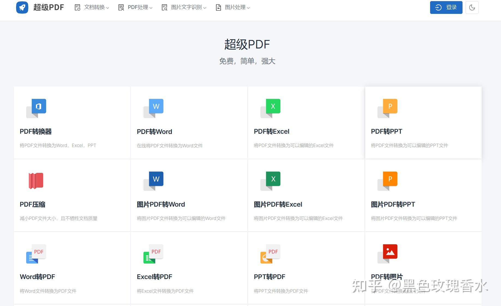
Task: Click the 图片文字识别 search-document icon
Action: 164,8
